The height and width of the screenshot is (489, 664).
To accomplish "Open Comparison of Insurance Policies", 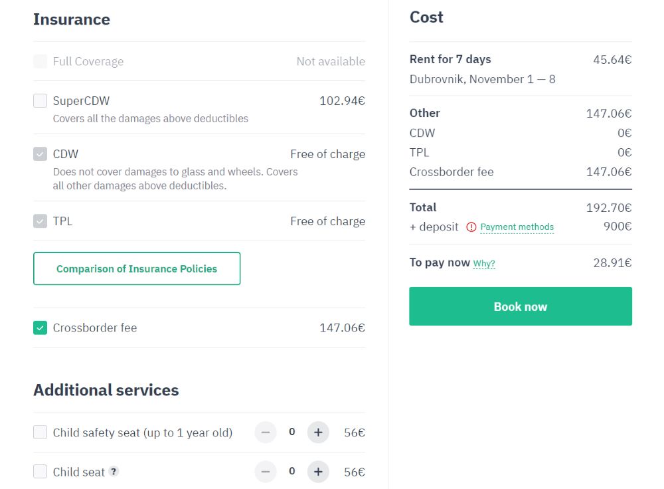I will (137, 268).
